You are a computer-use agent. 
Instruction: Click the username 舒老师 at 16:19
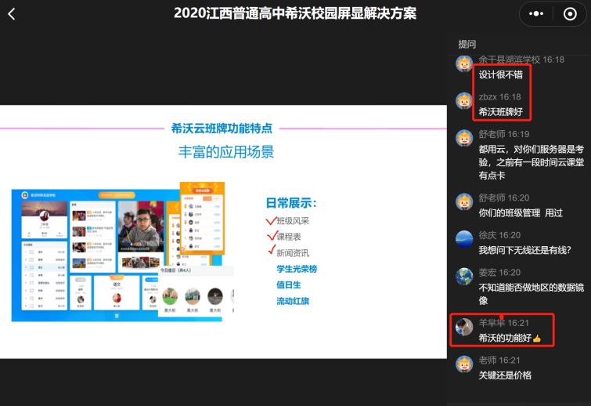tap(492, 134)
